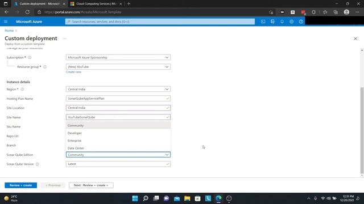Close the Custom deployment blade

[355, 39]
